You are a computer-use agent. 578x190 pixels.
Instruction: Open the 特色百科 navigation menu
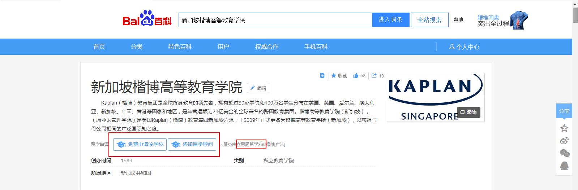(180, 47)
